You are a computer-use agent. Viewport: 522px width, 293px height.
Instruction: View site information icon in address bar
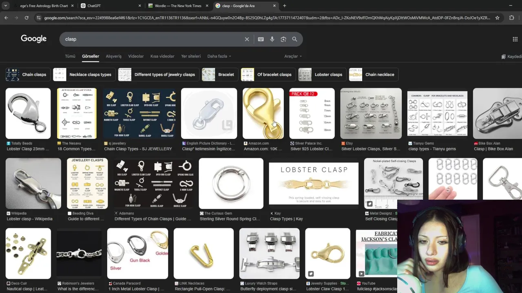pyautogui.click(x=39, y=17)
